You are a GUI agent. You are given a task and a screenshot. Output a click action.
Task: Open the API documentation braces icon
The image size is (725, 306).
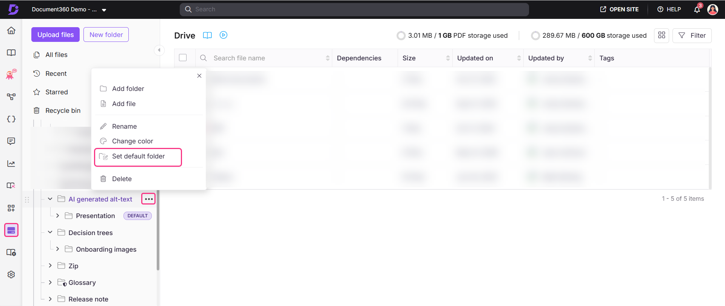click(11, 119)
